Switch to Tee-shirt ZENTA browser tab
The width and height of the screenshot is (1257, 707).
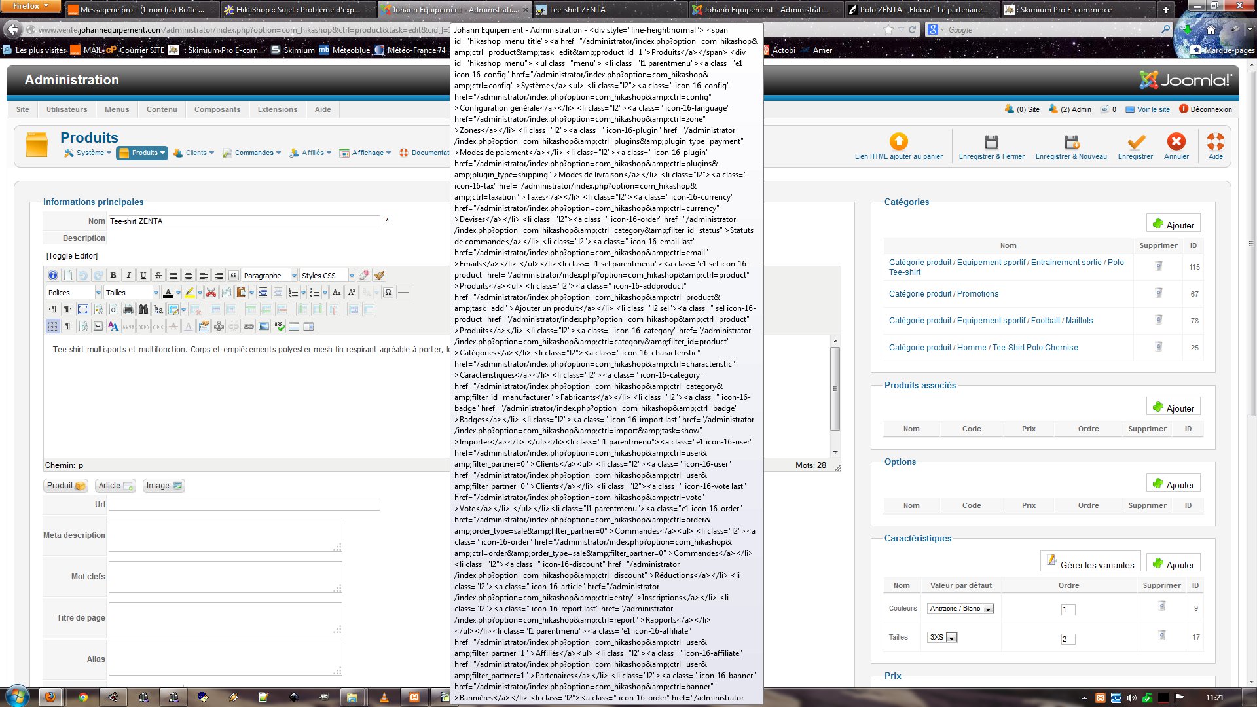609,9
